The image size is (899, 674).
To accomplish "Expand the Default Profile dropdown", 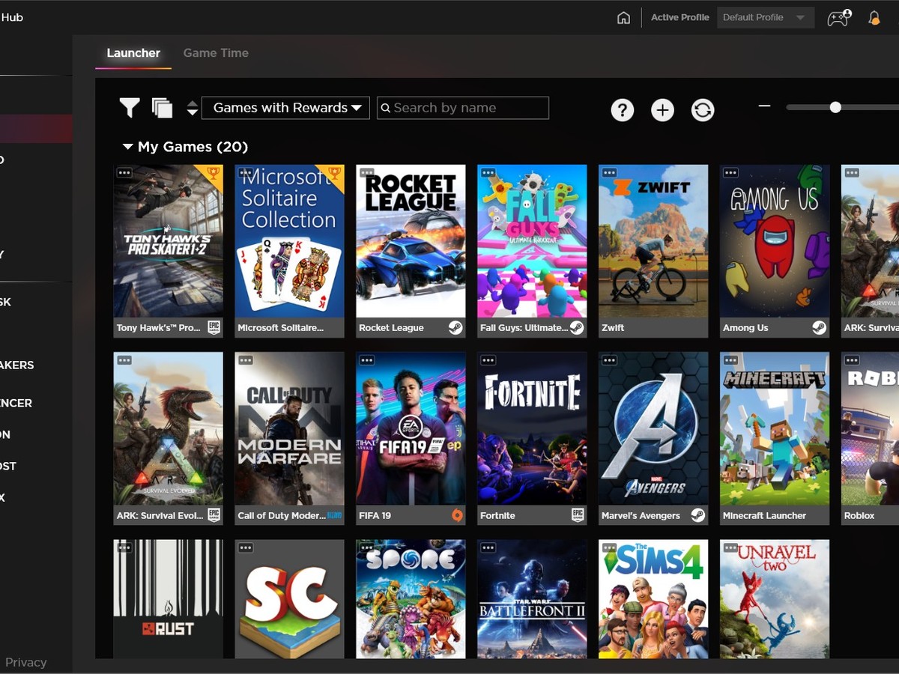I will pos(765,18).
